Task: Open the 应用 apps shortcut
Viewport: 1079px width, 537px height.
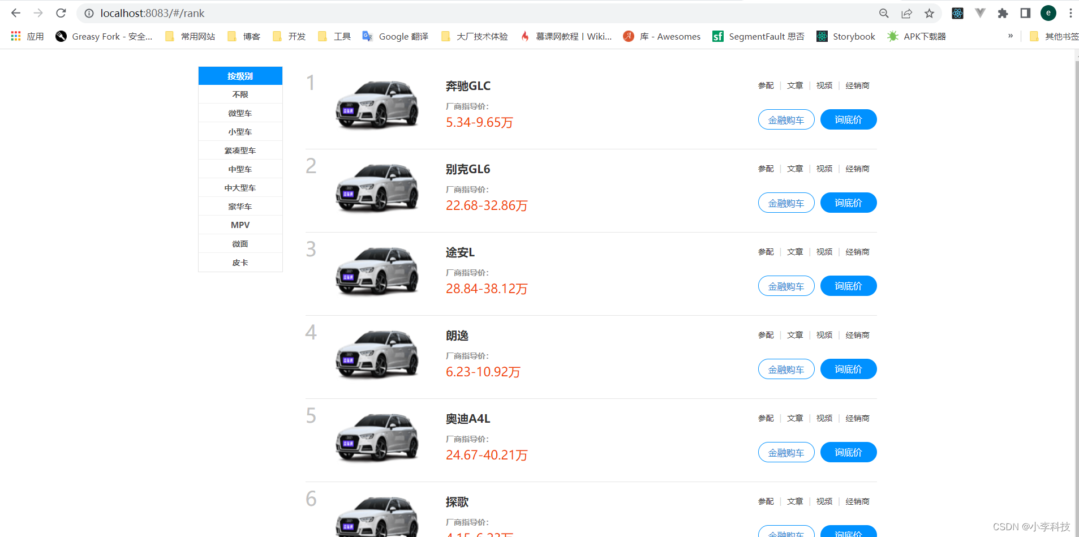Action: (27, 36)
